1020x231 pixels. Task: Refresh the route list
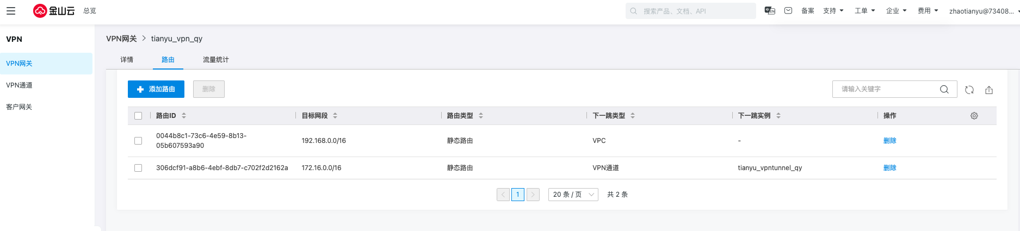(969, 90)
